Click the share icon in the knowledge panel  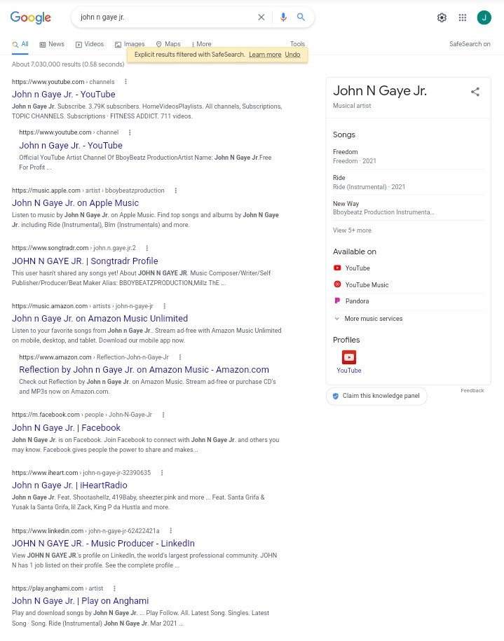[x=475, y=92]
